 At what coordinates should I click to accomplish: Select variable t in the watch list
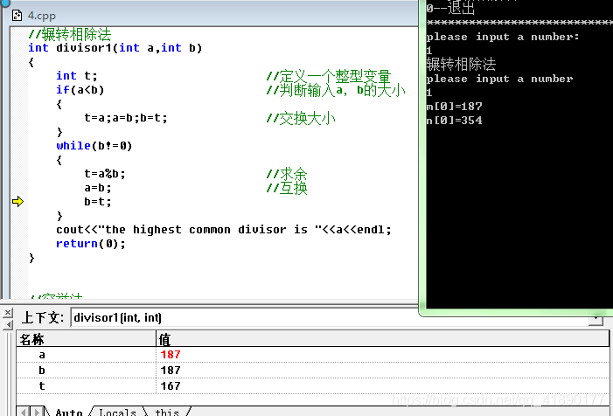point(42,386)
